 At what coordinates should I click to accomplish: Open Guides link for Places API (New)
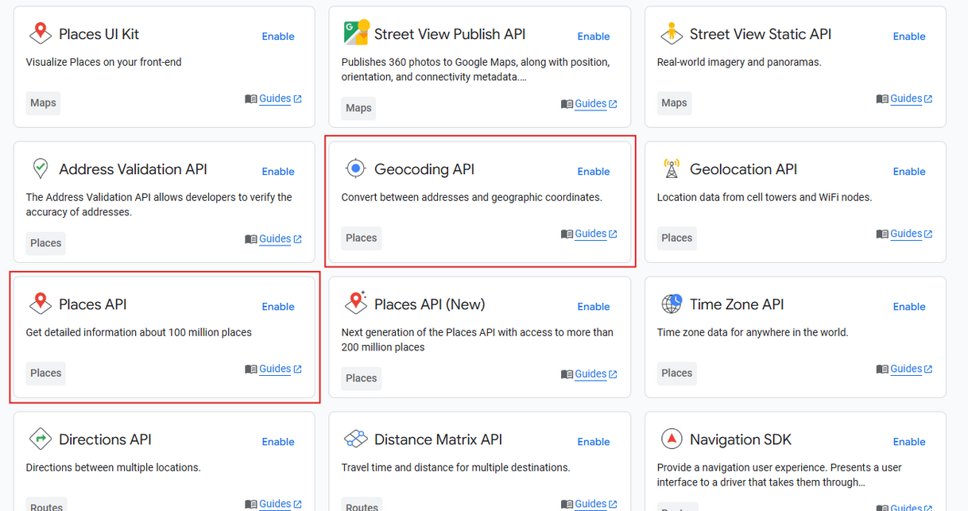[590, 374]
